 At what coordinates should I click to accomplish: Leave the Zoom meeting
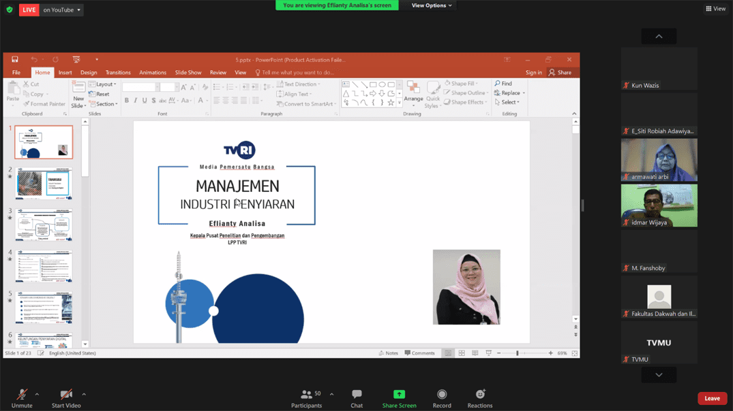(712, 398)
